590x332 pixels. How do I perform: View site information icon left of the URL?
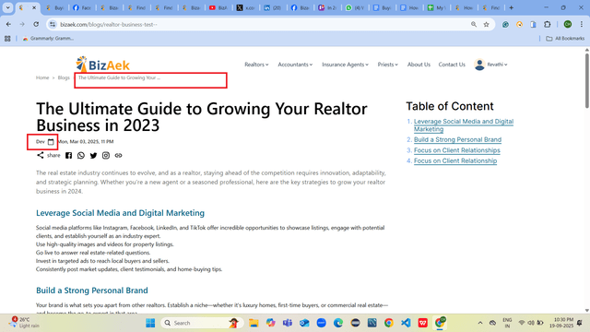tap(53, 25)
